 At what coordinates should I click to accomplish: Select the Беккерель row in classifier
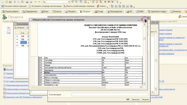click(x=90, y=70)
